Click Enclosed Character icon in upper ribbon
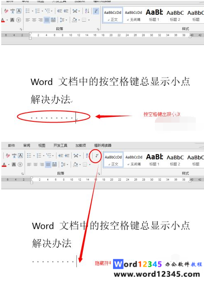 (x=19, y=20)
